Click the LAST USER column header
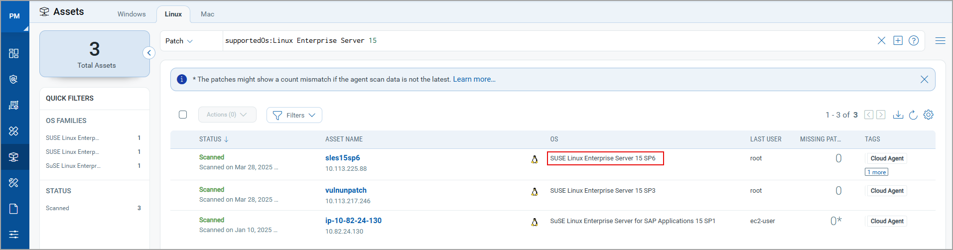This screenshot has height=250, width=953. pyautogui.click(x=766, y=139)
